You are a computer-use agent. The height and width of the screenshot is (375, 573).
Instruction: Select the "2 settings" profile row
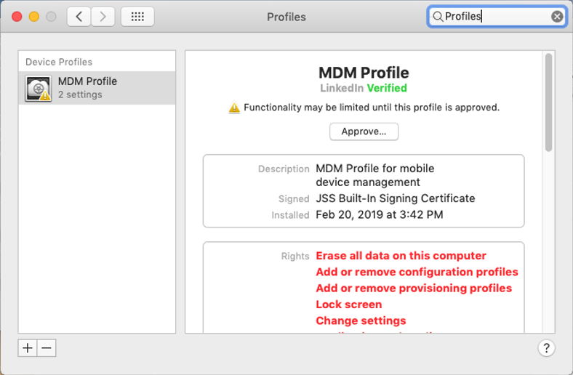coord(80,94)
